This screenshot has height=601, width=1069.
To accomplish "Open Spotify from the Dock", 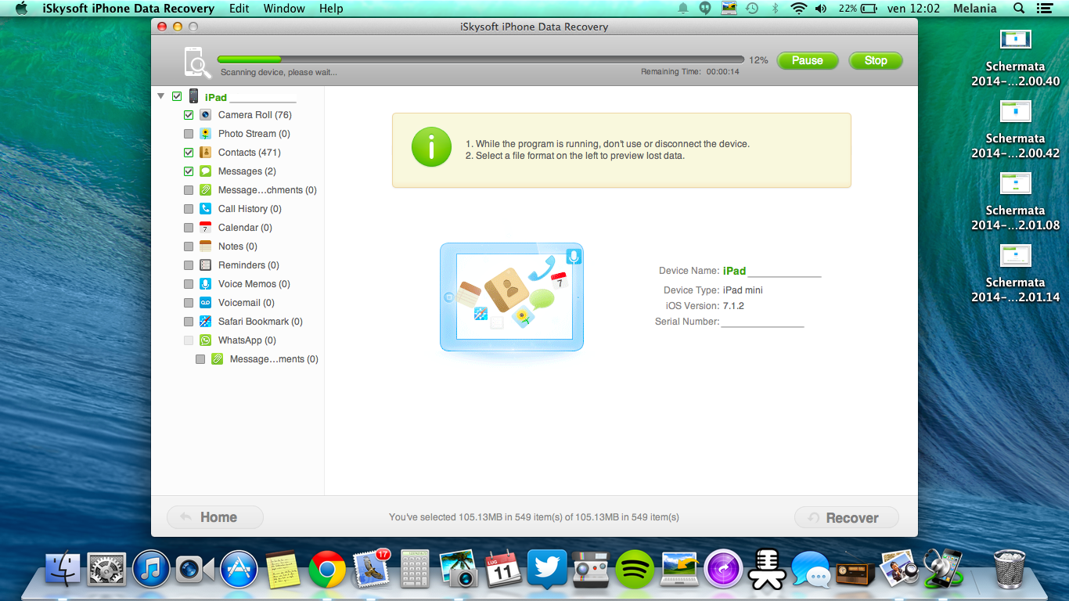I will (x=635, y=569).
